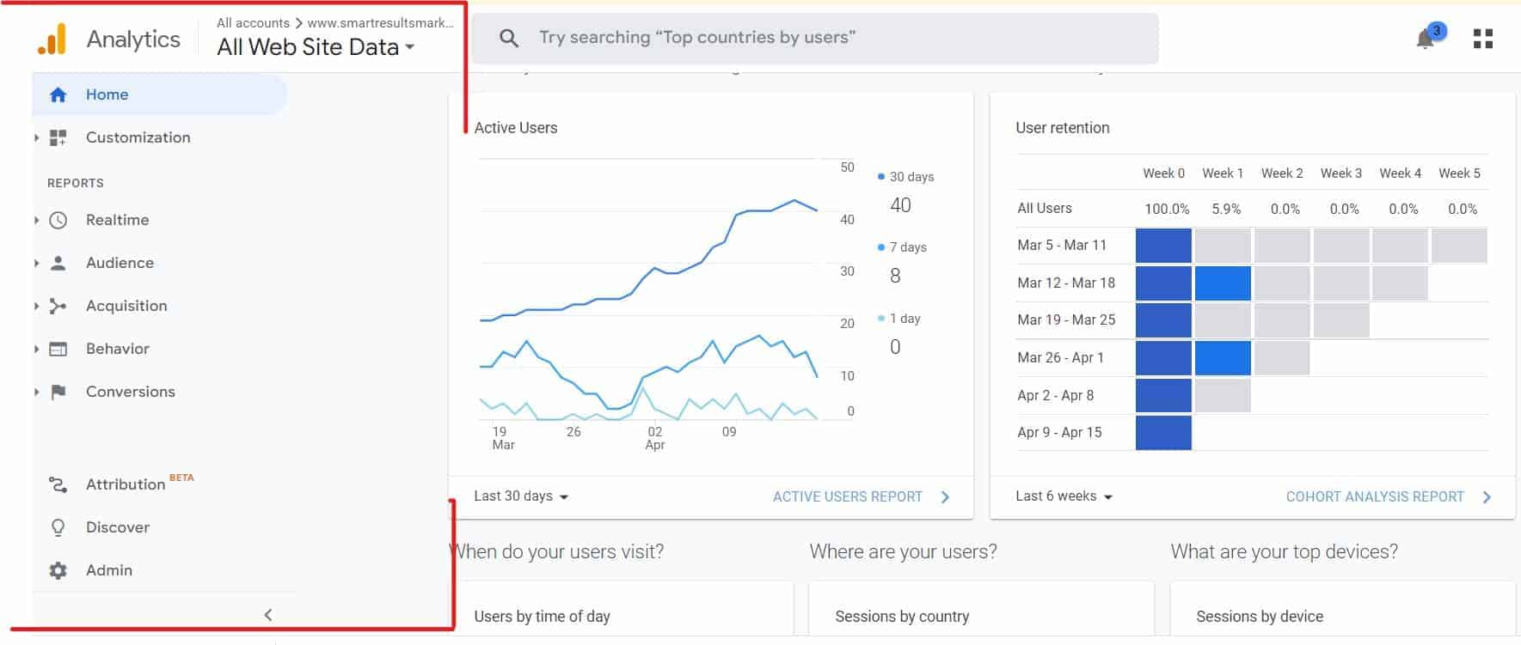
Task: Click the search box
Action: click(x=815, y=38)
